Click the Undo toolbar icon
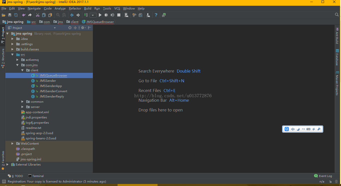 24,15
